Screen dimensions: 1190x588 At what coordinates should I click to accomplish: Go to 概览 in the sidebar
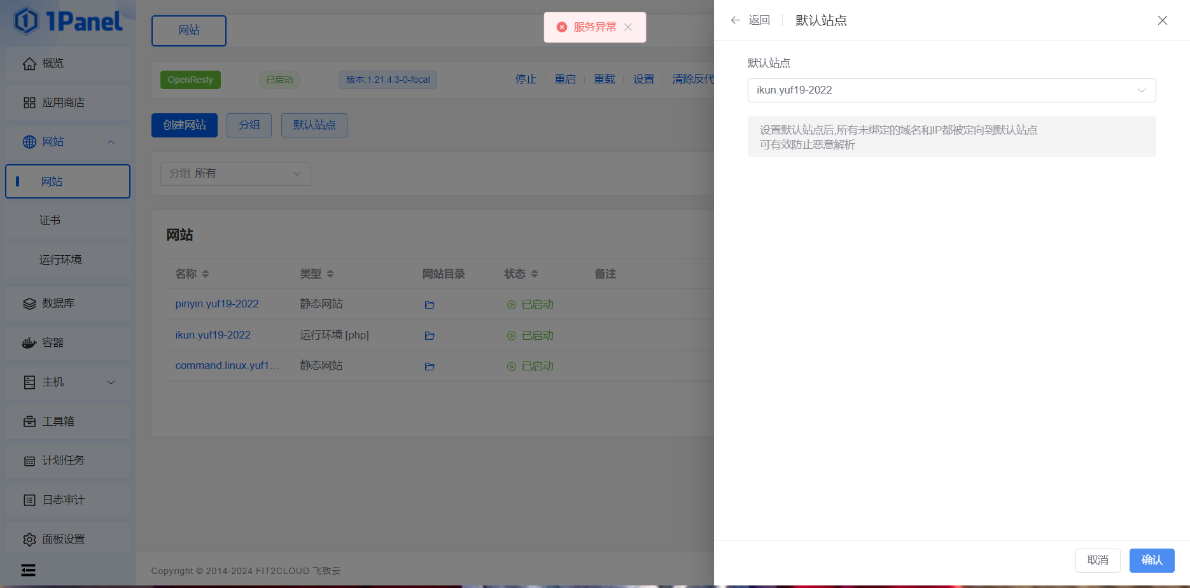[67, 64]
